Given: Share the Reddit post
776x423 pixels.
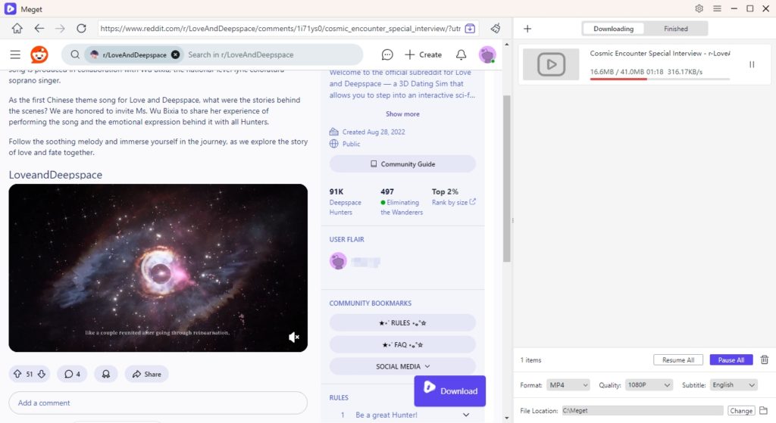Looking at the screenshot, I should (146, 374).
